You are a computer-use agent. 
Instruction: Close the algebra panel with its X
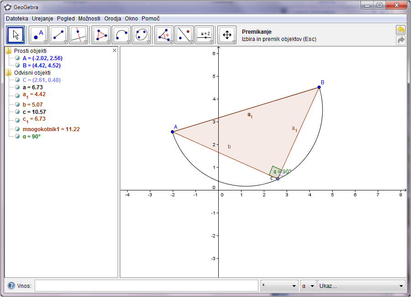pos(114,50)
